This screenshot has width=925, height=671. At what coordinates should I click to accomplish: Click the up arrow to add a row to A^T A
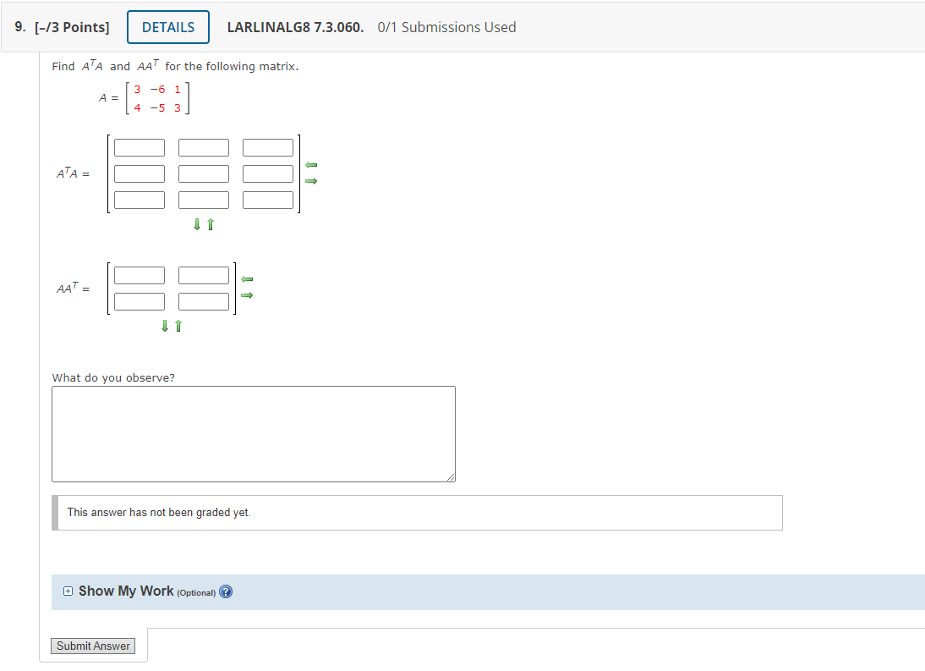209,224
